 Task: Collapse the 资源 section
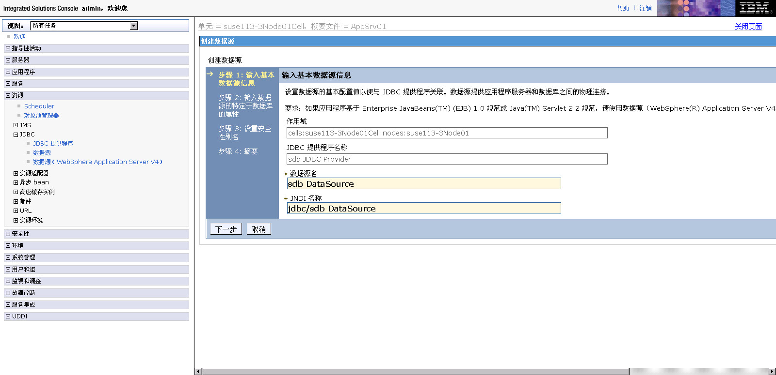[x=8, y=95]
